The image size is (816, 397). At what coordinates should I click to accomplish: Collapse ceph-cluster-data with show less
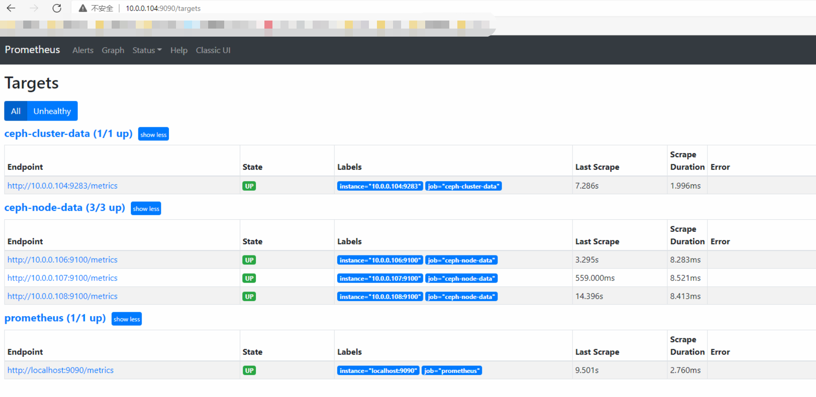[153, 134]
